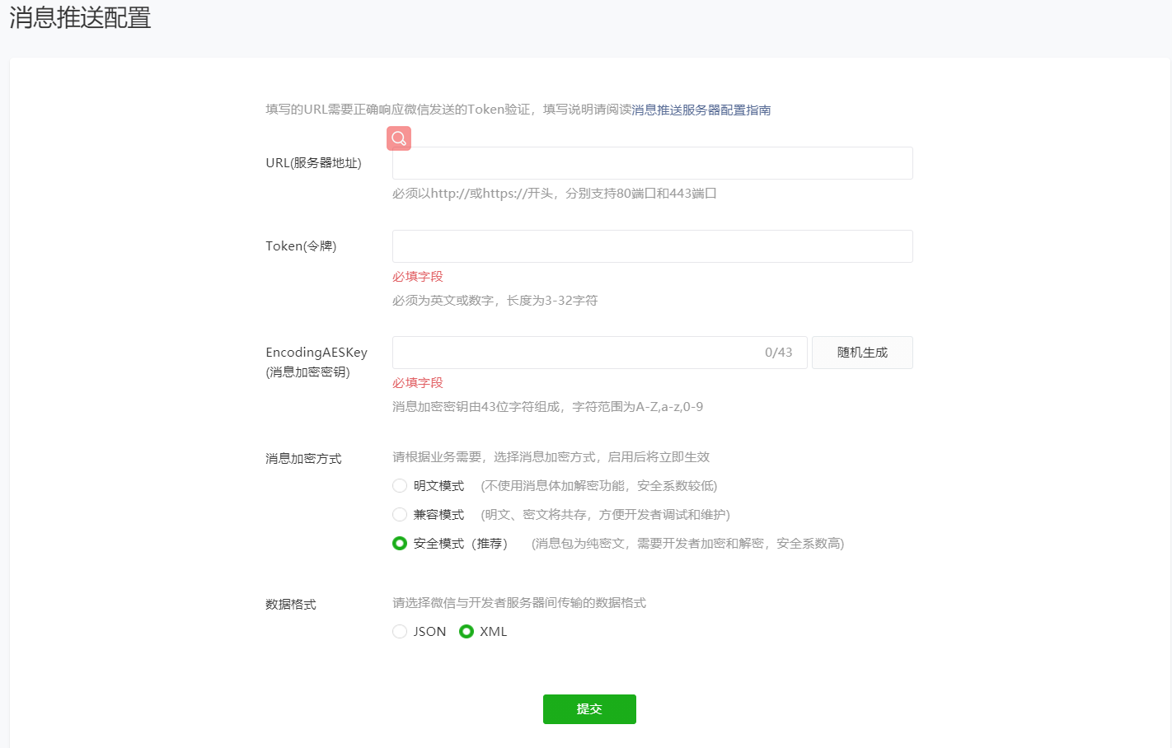The image size is (1172, 748).
Task: Select the 兼容模式 radio option
Action: click(400, 515)
